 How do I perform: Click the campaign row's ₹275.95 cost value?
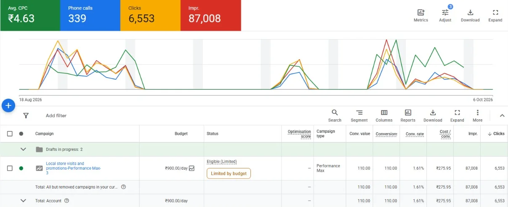click(x=443, y=168)
